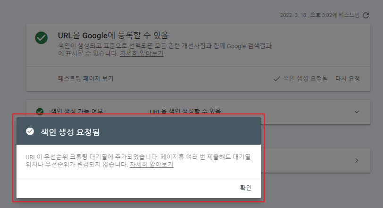Click 다시 요청 to re-request indexing
Screen dimensions: 383x208
pos(347,78)
